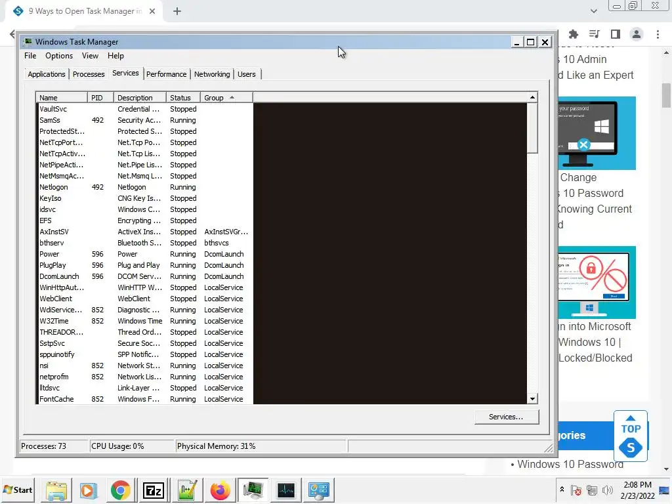Select the FontCache service row
The height and width of the screenshot is (504, 672).
pyautogui.click(x=144, y=399)
